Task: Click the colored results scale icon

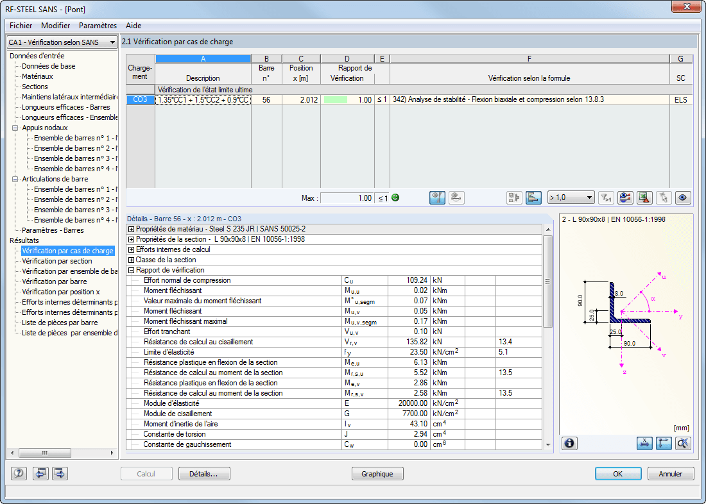Action: click(x=625, y=197)
